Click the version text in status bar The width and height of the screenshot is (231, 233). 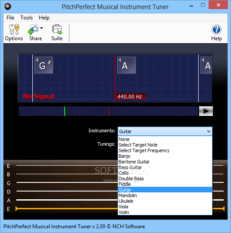click(x=74, y=227)
